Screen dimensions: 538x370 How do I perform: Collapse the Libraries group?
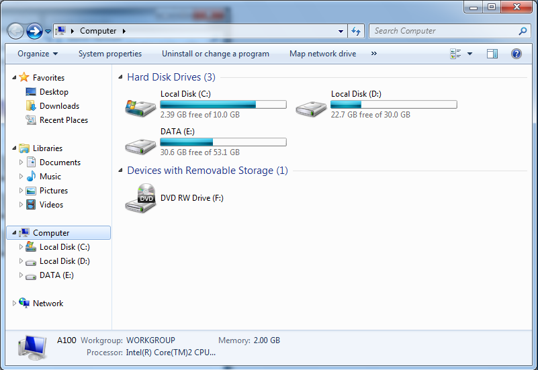(x=14, y=148)
